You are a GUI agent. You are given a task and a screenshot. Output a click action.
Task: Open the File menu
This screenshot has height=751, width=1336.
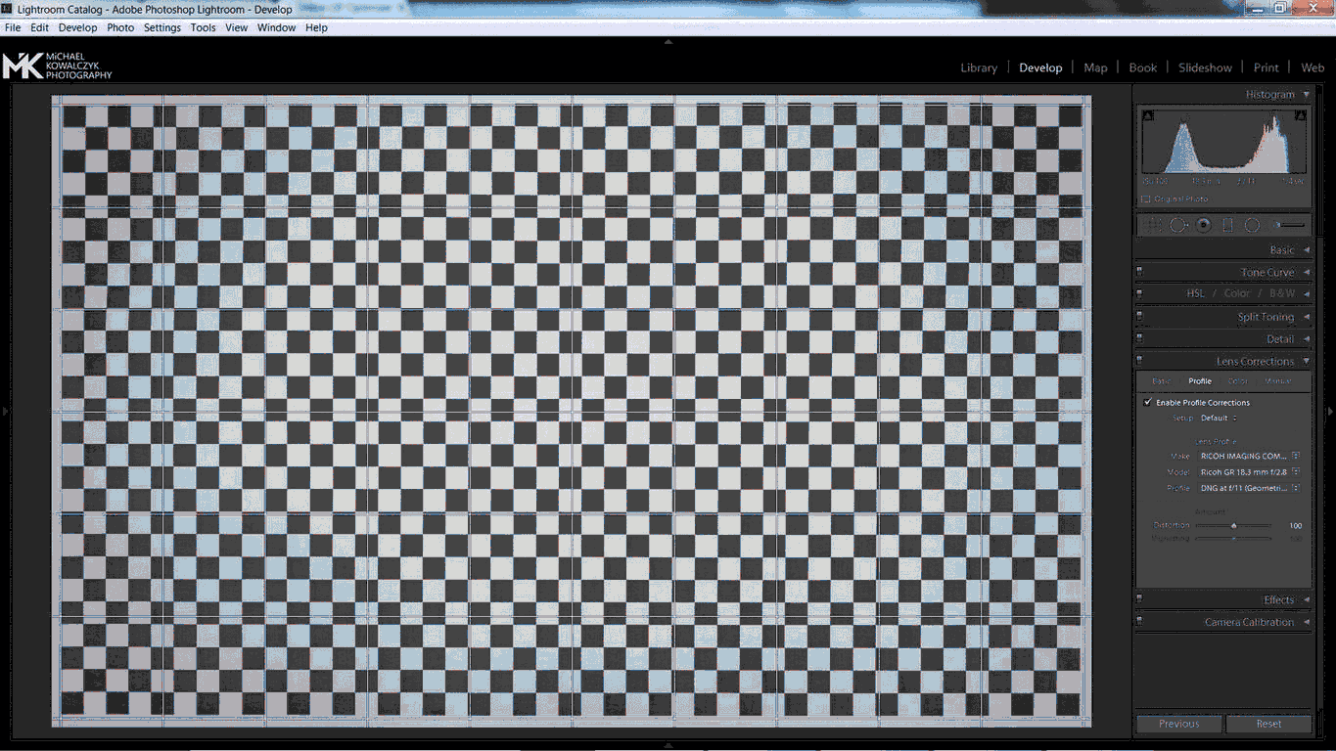coord(13,27)
